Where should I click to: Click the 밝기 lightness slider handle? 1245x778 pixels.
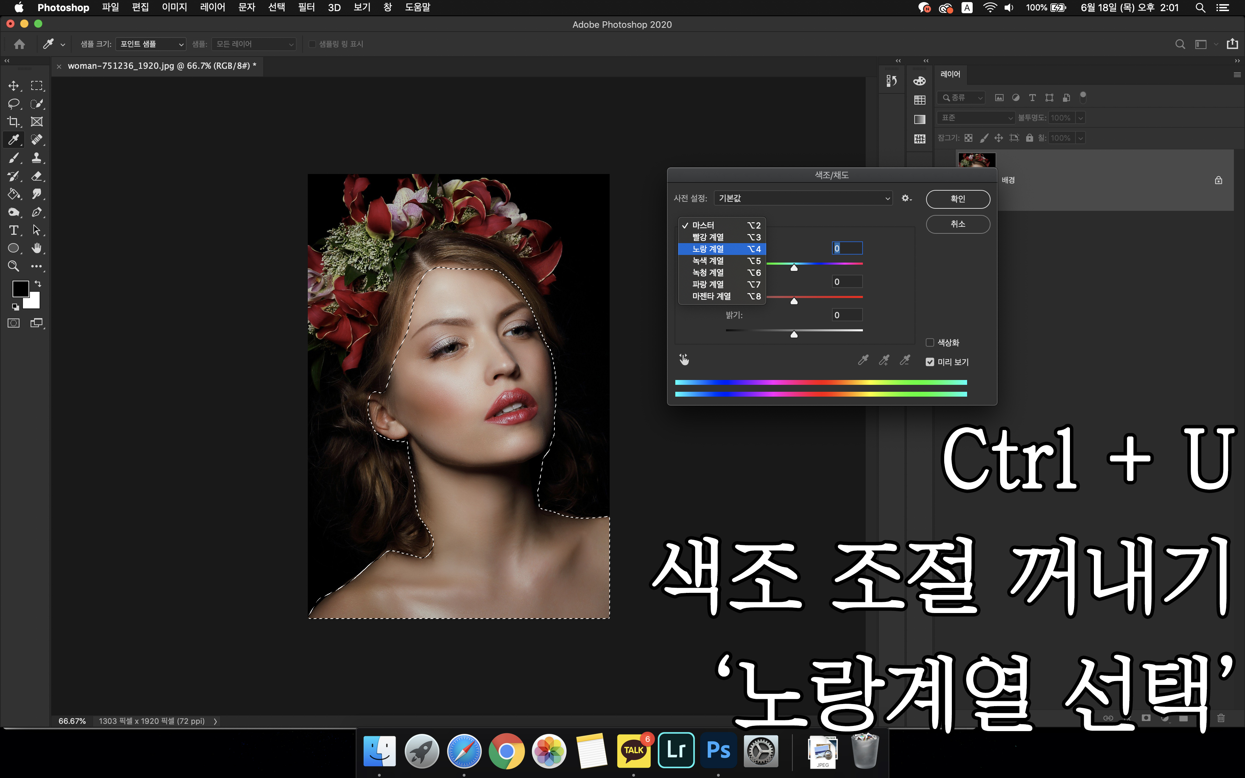click(x=794, y=335)
